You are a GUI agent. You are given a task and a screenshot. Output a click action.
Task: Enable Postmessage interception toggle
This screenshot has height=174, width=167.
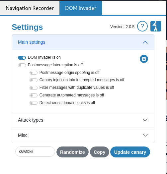point(22,65)
